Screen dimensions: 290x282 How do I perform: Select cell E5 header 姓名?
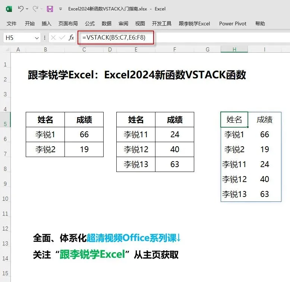click(136, 119)
